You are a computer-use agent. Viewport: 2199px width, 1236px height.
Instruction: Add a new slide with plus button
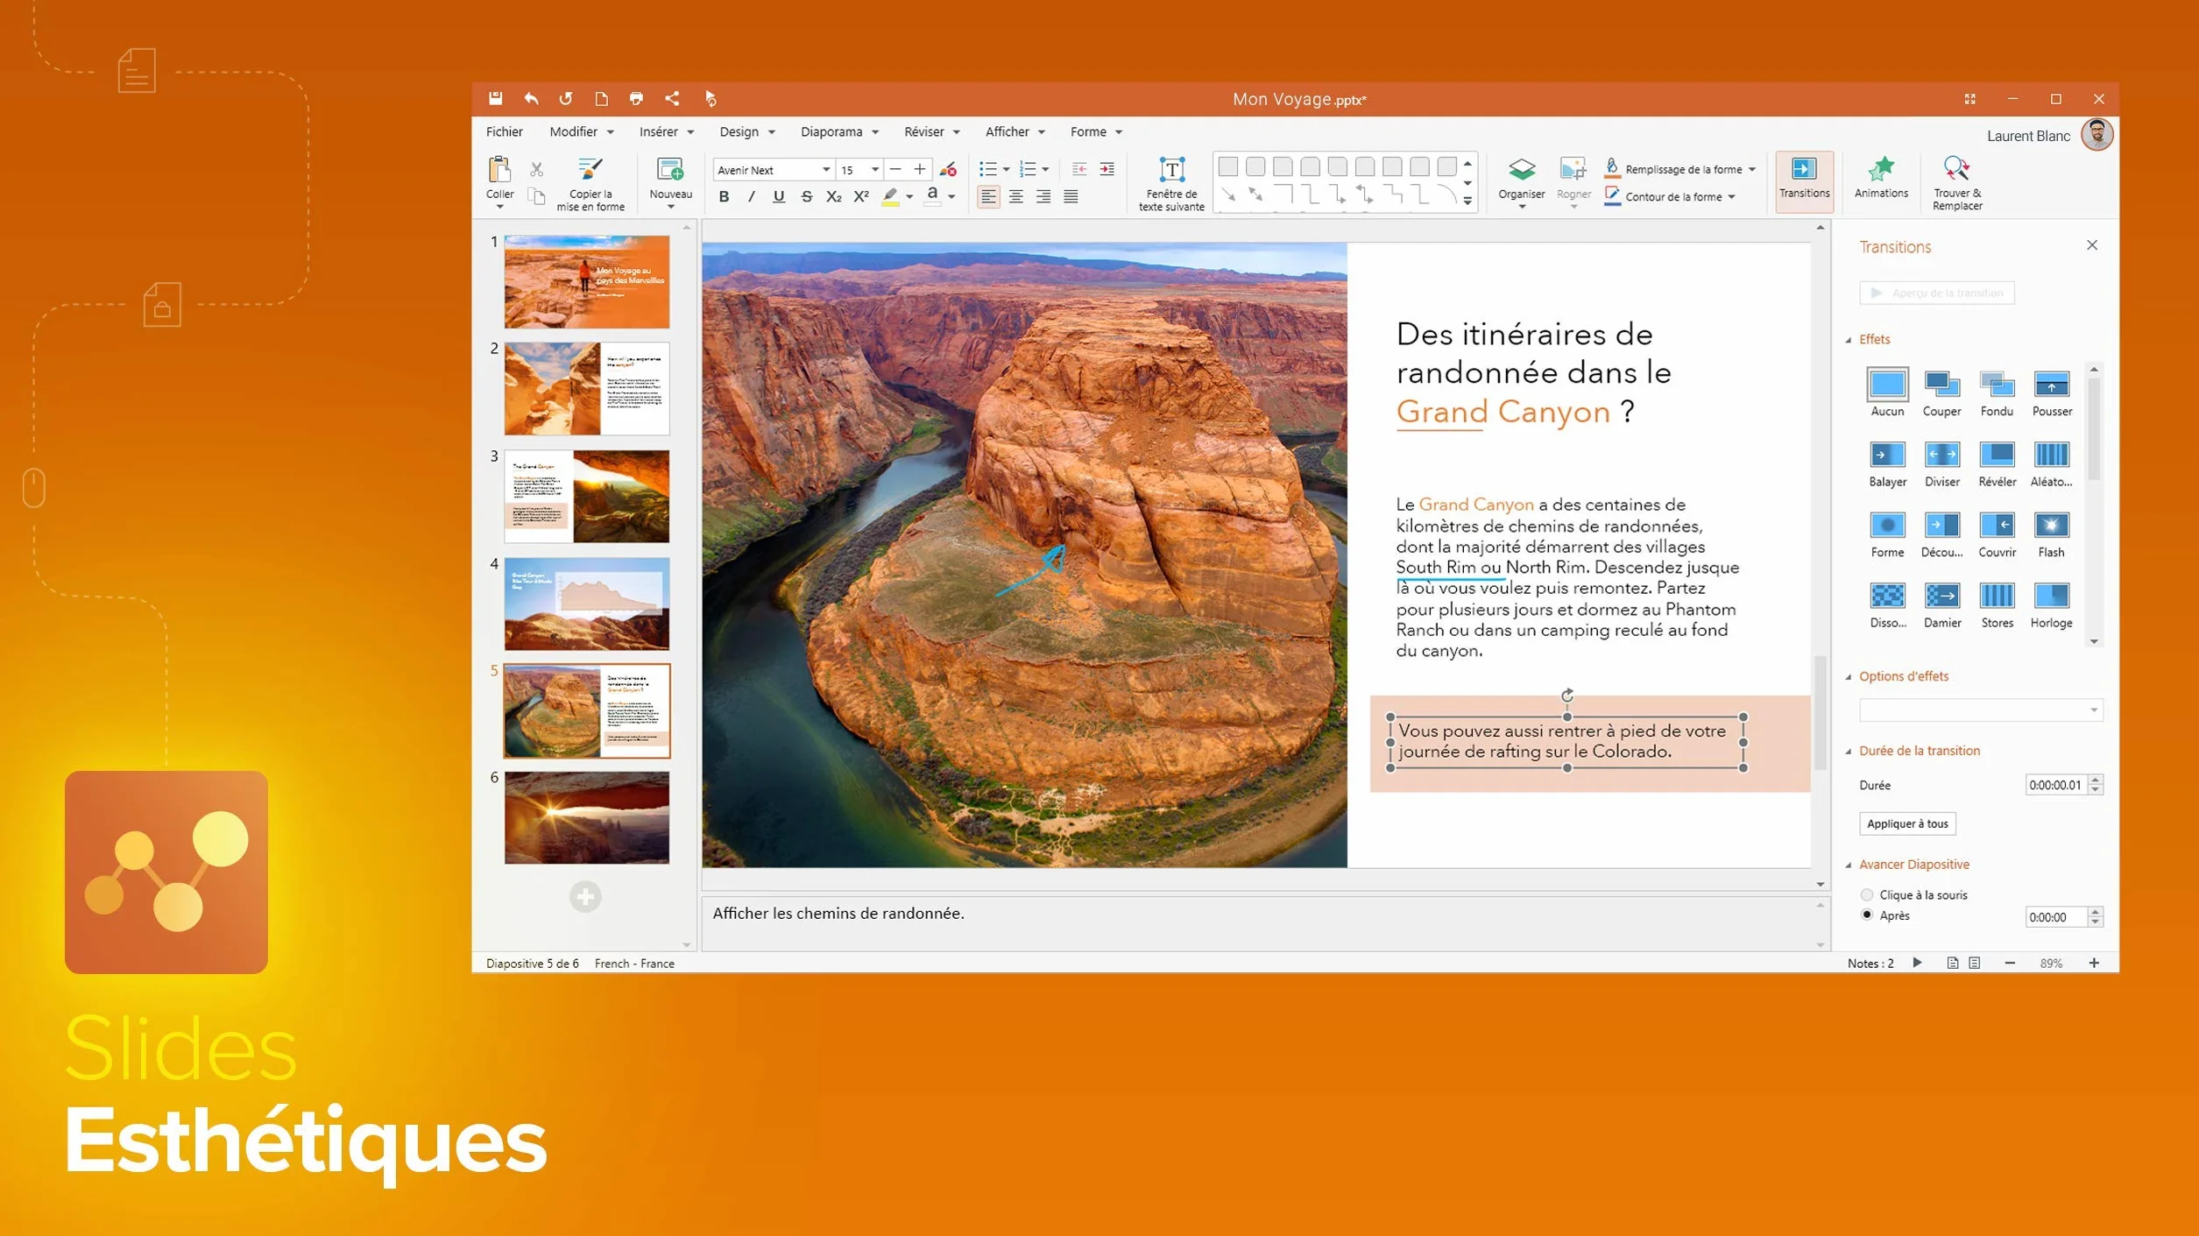pyautogui.click(x=585, y=896)
